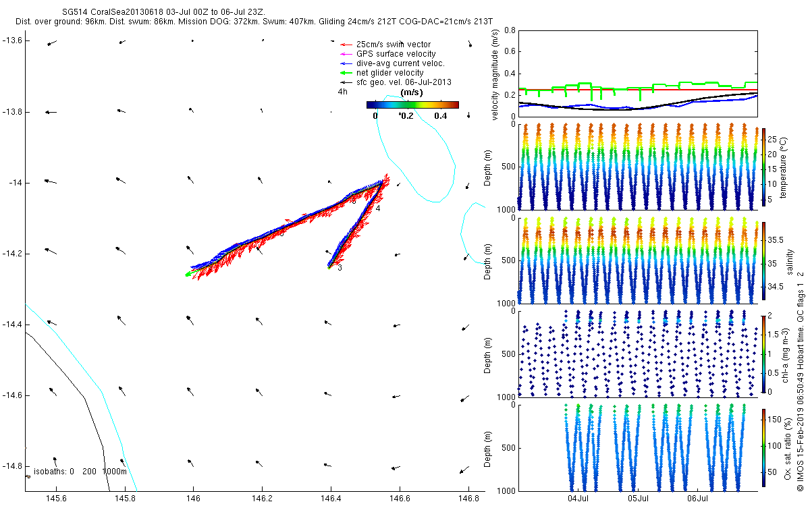810x506 pixels.
Task: Click the '146.4' longitude tick label
Action: (x=331, y=499)
